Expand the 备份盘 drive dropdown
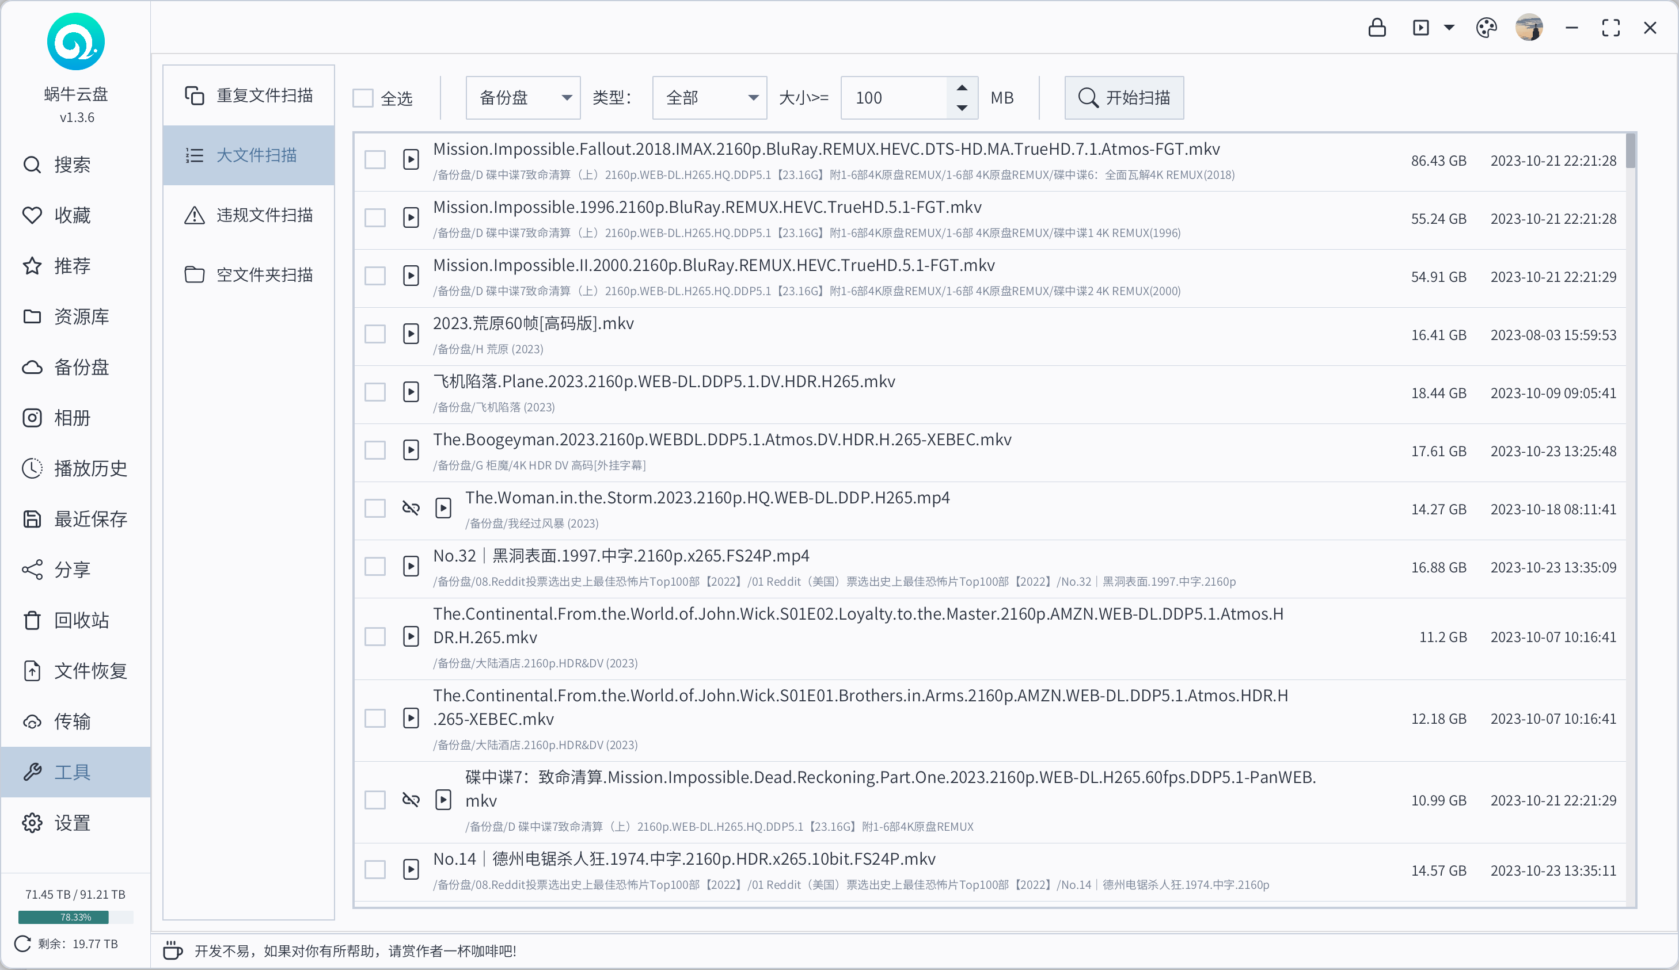This screenshot has height=970, width=1679. tap(523, 98)
